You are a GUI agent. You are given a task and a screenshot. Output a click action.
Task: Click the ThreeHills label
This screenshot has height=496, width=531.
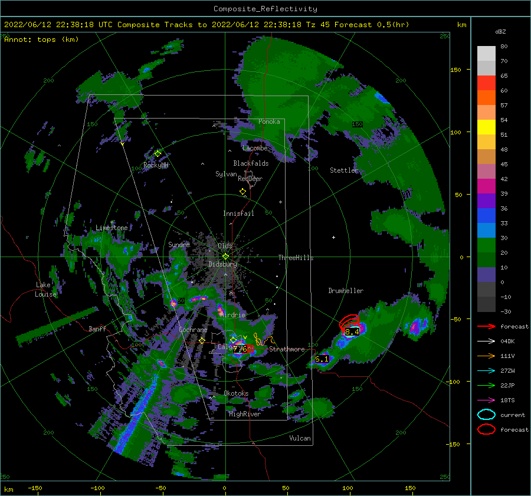point(296,258)
